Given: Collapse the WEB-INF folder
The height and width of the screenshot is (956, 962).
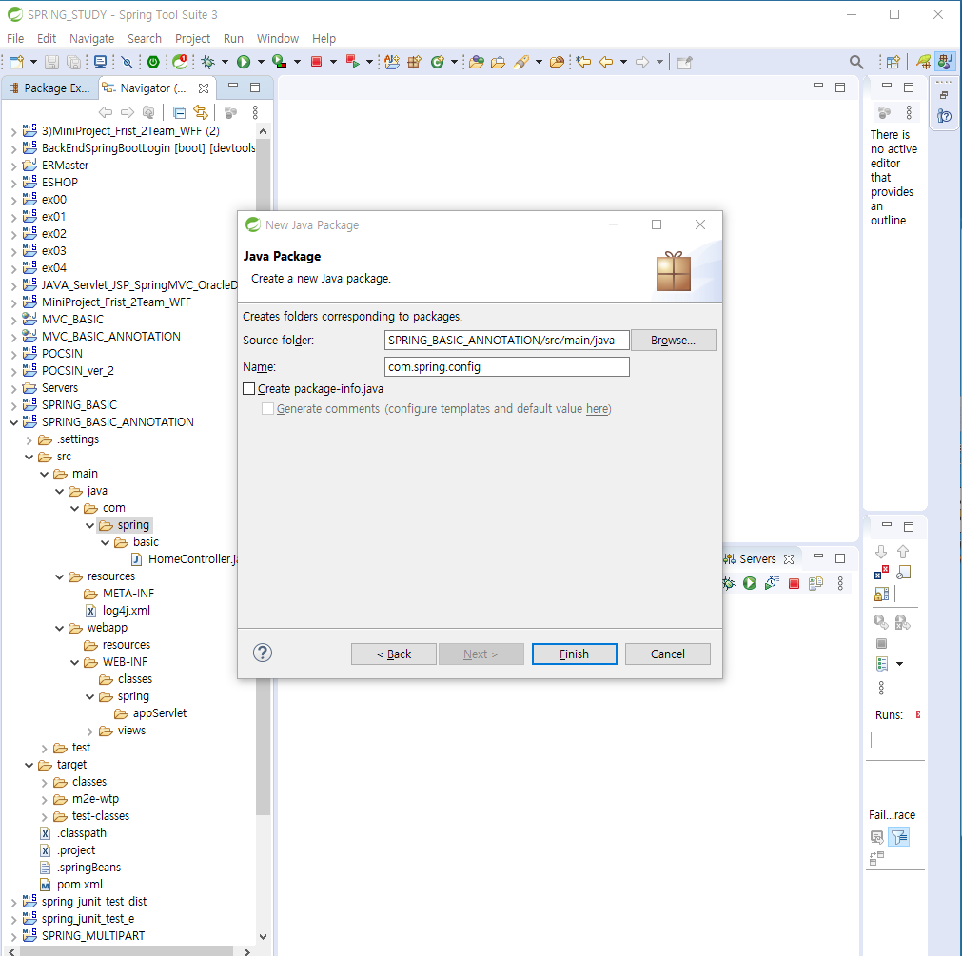Looking at the screenshot, I should [75, 662].
